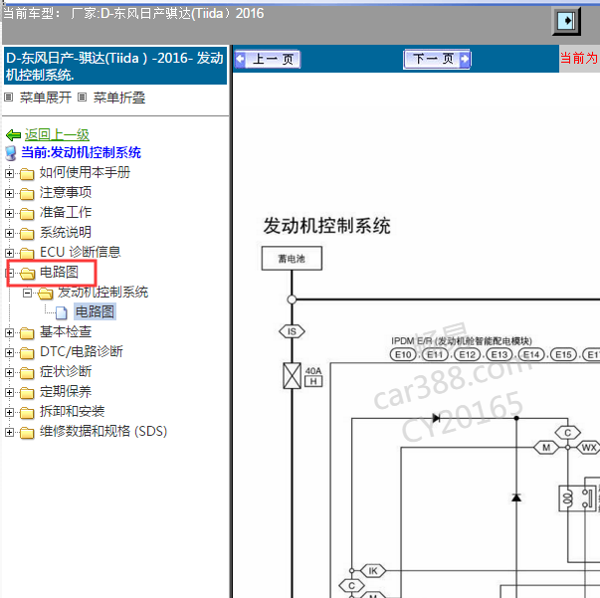Select 定期保养 tree item
This screenshot has width=600, height=598.
pos(66,391)
